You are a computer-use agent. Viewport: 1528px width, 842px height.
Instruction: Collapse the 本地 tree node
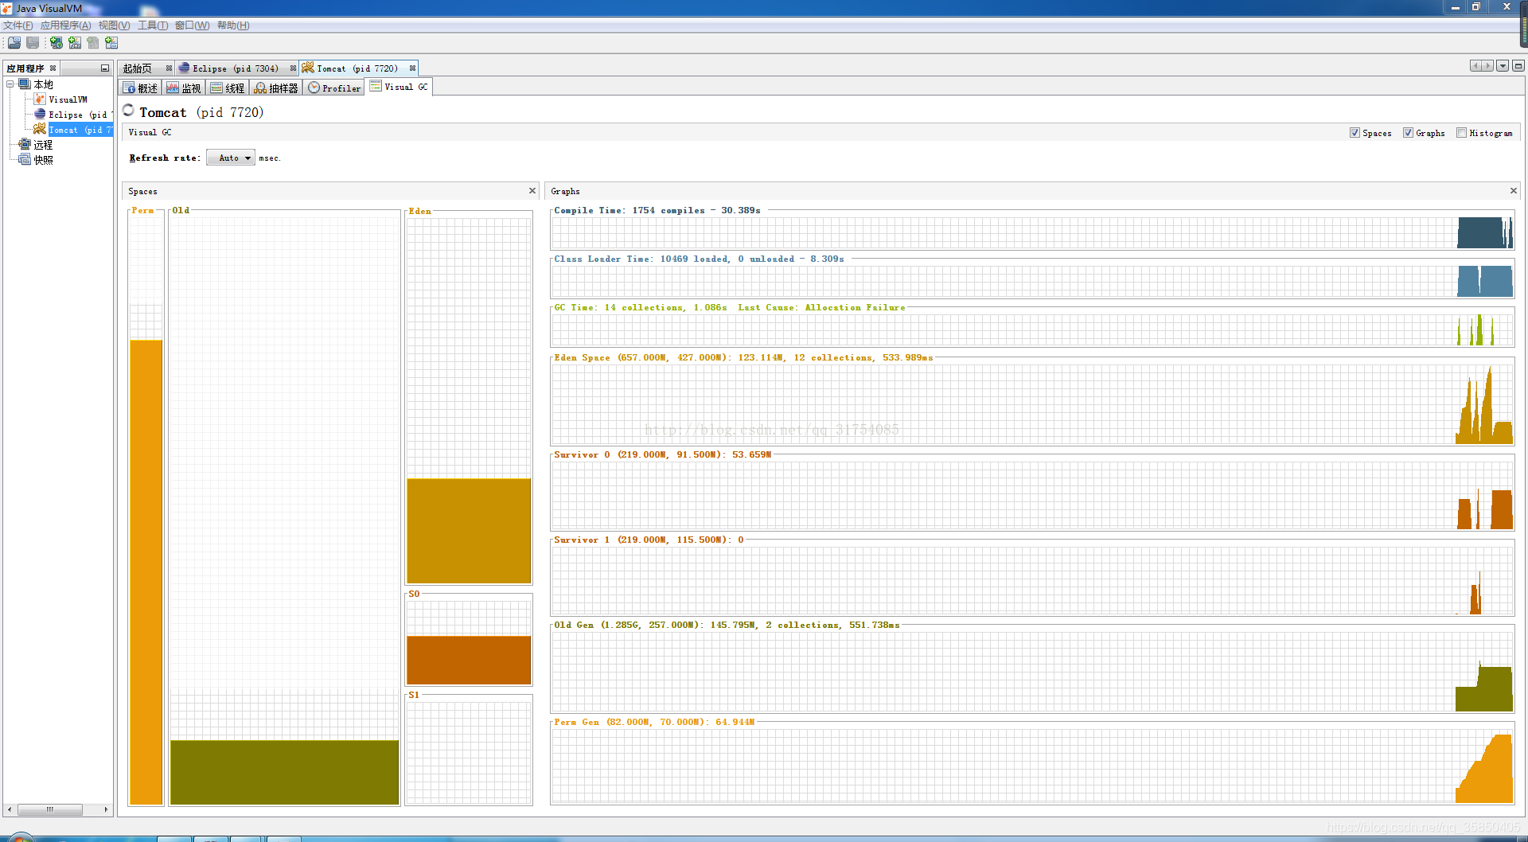pyautogui.click(x=10, y=84)
